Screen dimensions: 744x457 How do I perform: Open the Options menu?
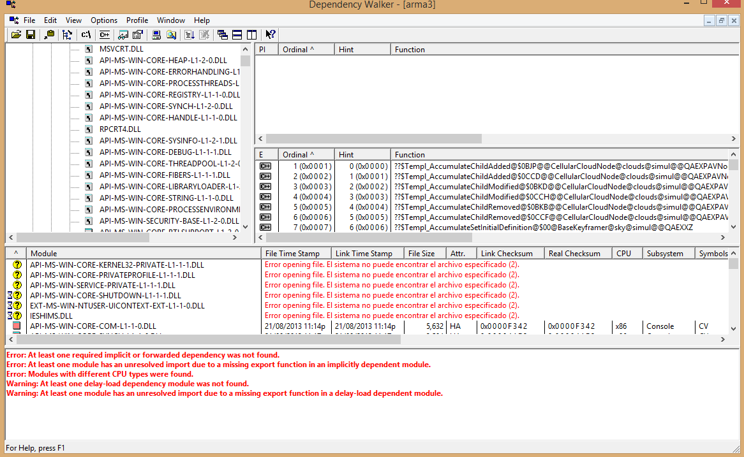coord(104,20)
